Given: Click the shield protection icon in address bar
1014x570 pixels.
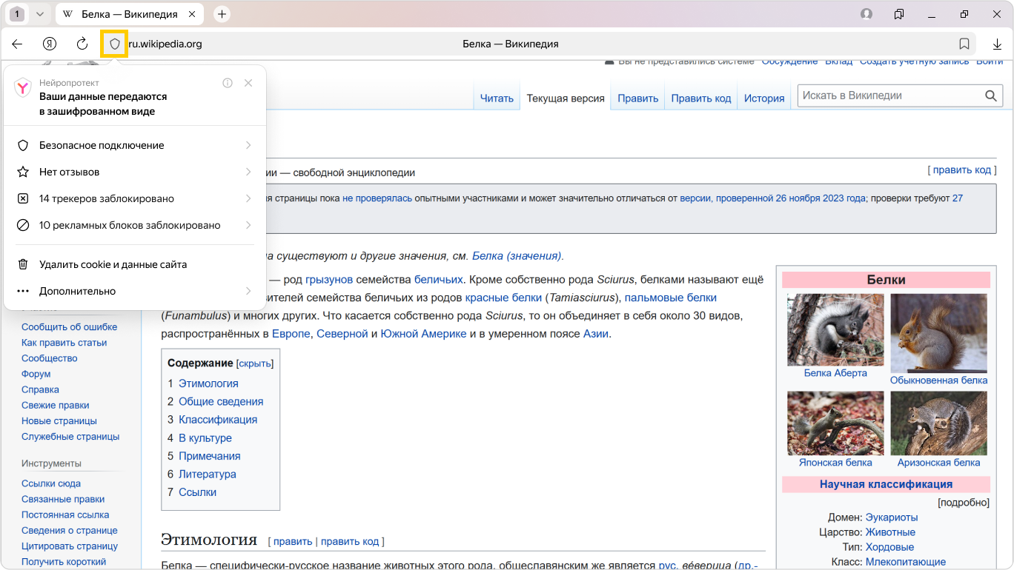Looking at the screenshot, I should click(x=114, y=44).
